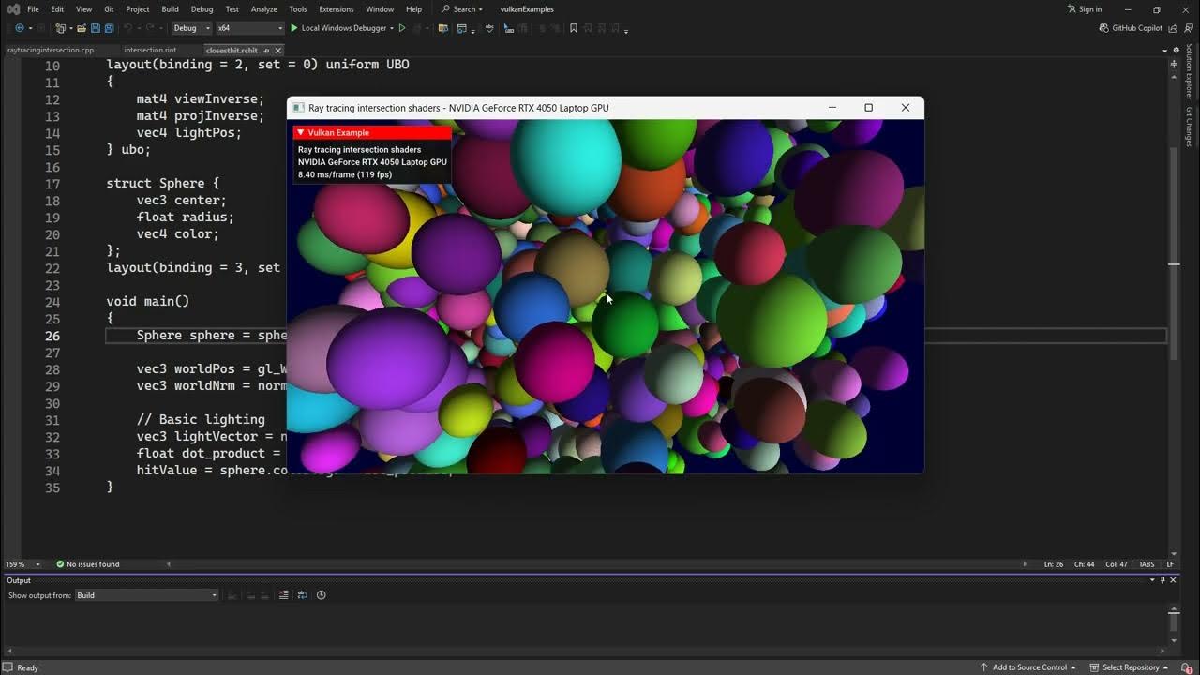
Task: Switch to the intersection.rint tab
Action: click(150, 51)
